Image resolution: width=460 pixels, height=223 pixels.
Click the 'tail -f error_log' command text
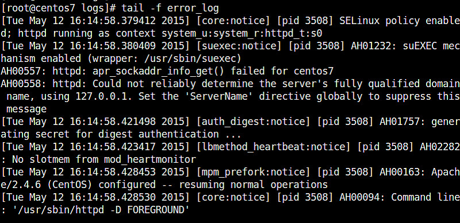point(170,8)
